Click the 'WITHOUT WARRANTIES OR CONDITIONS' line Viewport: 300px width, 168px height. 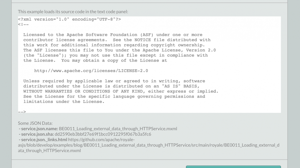point(121,91)
